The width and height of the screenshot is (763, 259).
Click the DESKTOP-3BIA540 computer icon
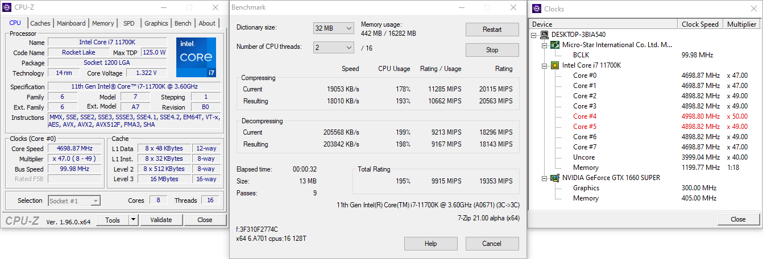pos(545,35)
